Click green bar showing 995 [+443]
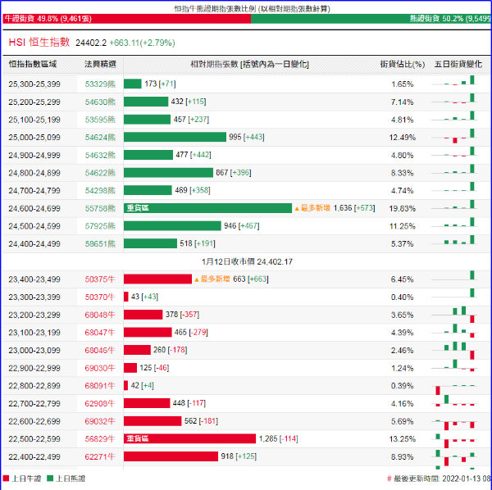 click(x=175, y=137)
